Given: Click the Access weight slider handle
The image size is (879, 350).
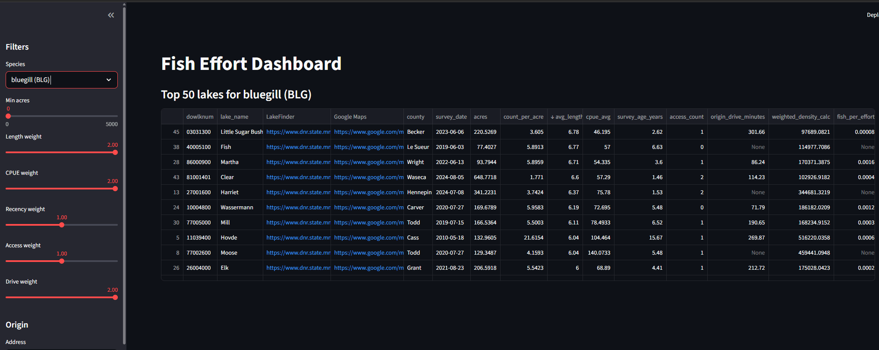Looking at the screenshot, I should (62, 261).
